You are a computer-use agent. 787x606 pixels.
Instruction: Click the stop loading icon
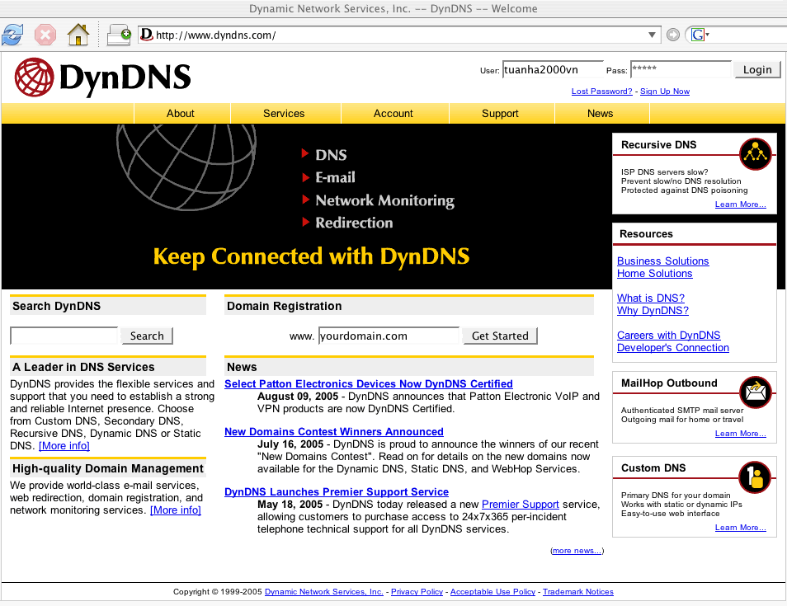(45, 35)
